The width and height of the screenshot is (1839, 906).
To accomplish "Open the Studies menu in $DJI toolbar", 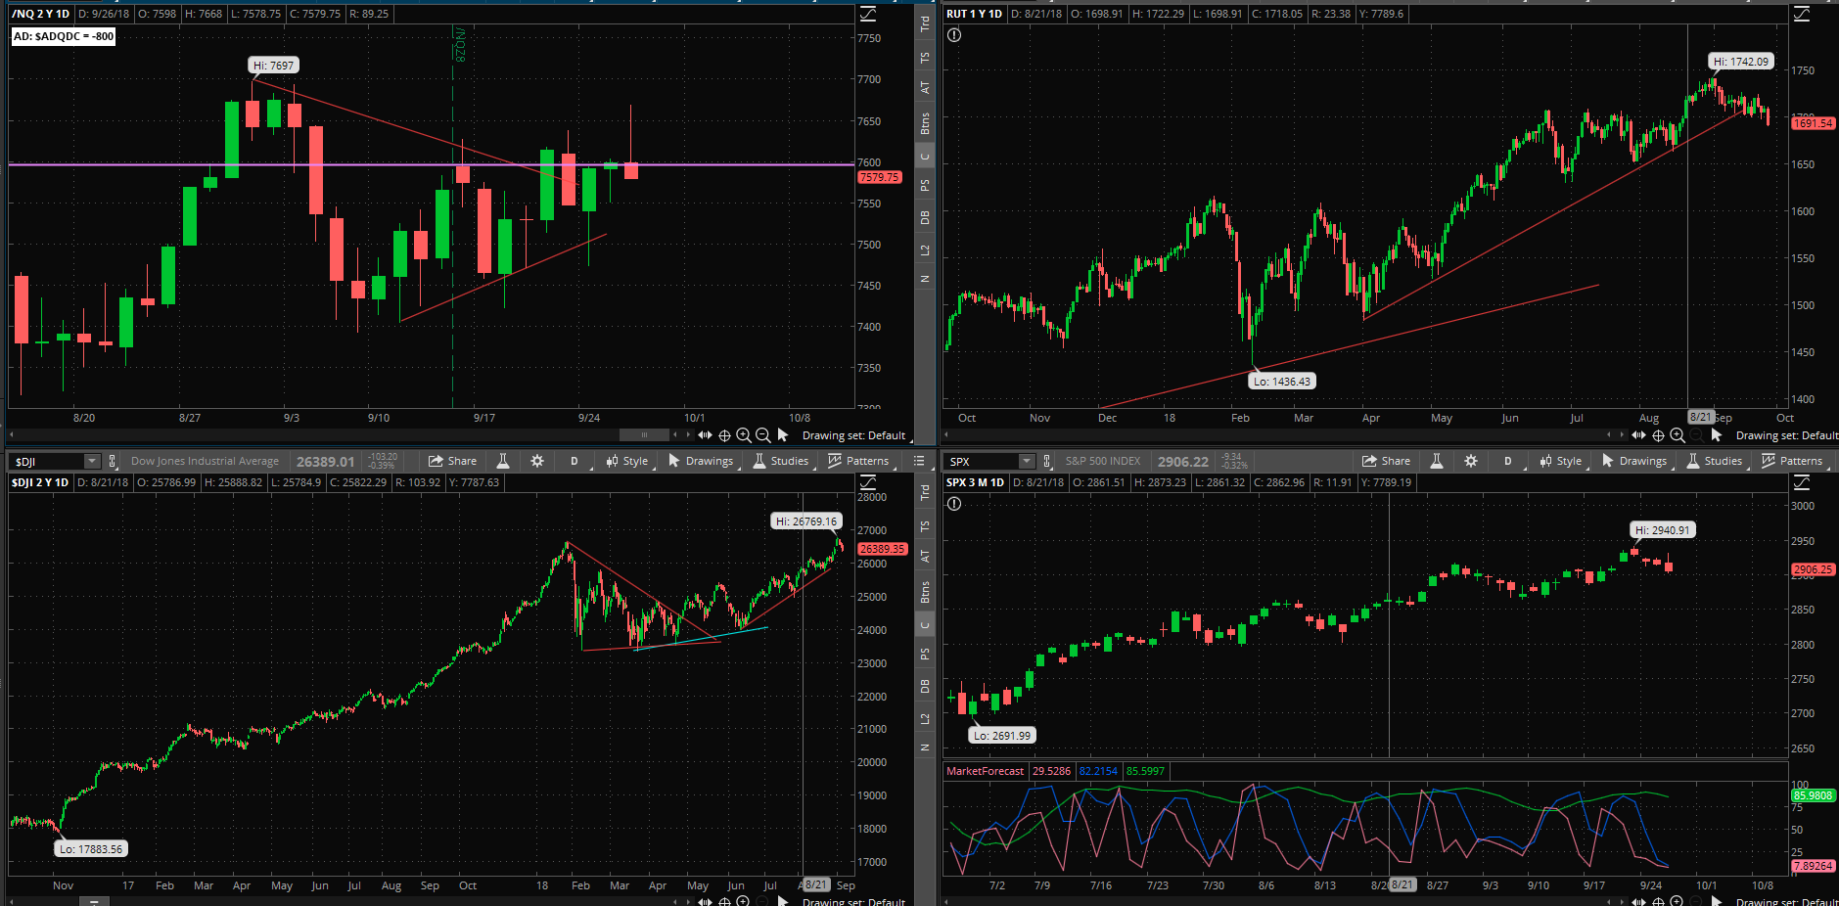I will [780, 461].
